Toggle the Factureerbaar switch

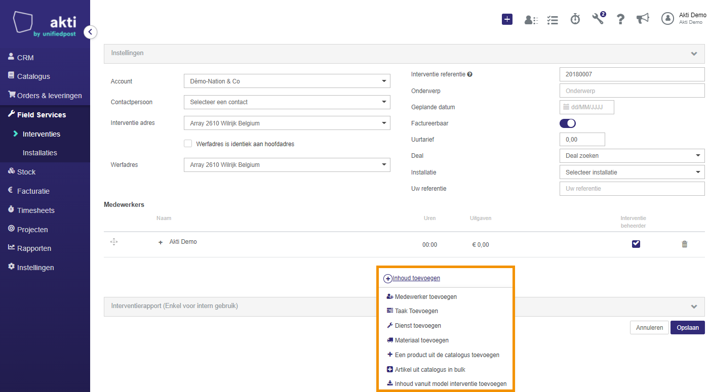568,123
